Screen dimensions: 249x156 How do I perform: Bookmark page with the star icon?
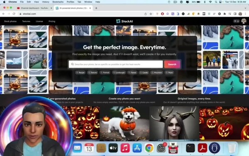click(151, 14)
